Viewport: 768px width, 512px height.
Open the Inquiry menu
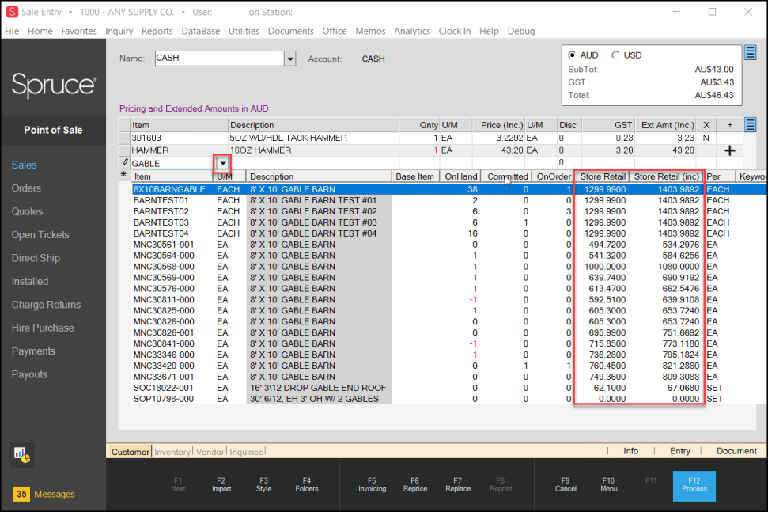click(x=119, y=31)
